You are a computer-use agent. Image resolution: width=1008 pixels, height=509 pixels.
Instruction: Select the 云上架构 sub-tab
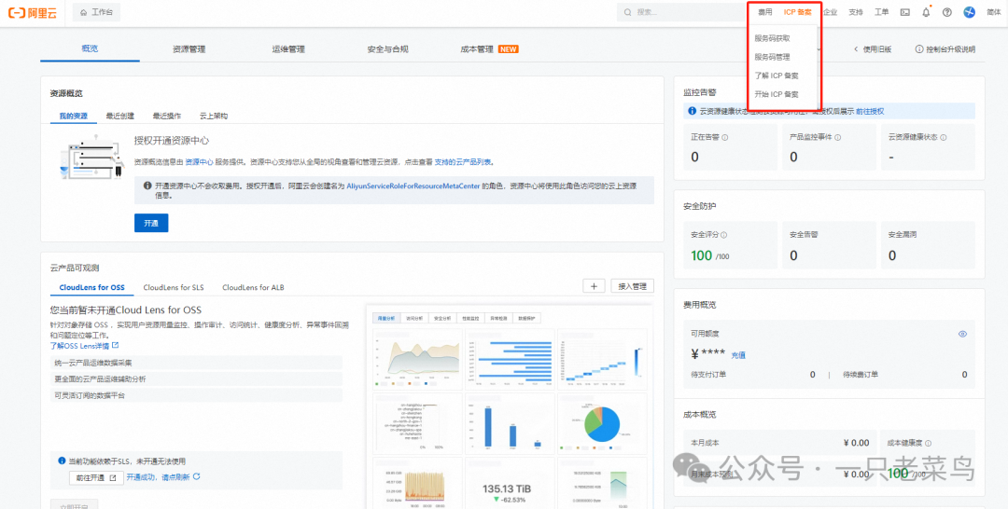pos(214,117)
